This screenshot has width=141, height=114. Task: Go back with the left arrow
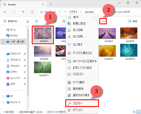click(x=5, y=12)
